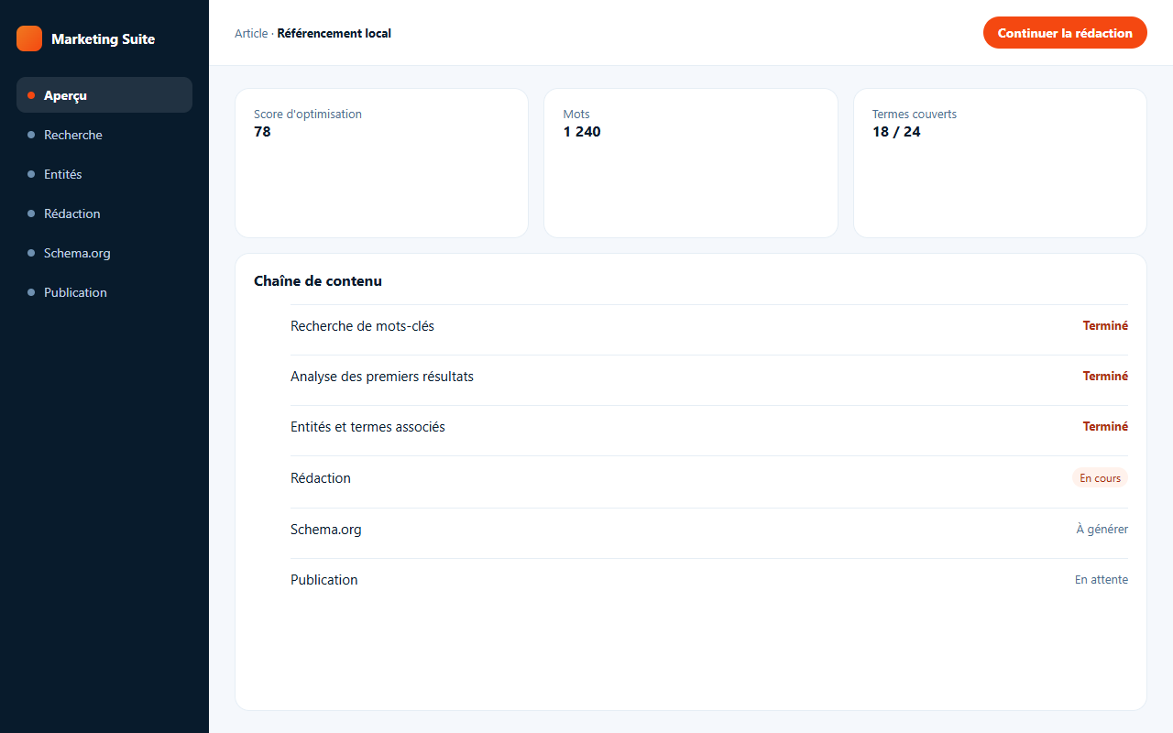Click the À générer status
The width and height of the screenshot is (1173, 733).
[1102, 530]
